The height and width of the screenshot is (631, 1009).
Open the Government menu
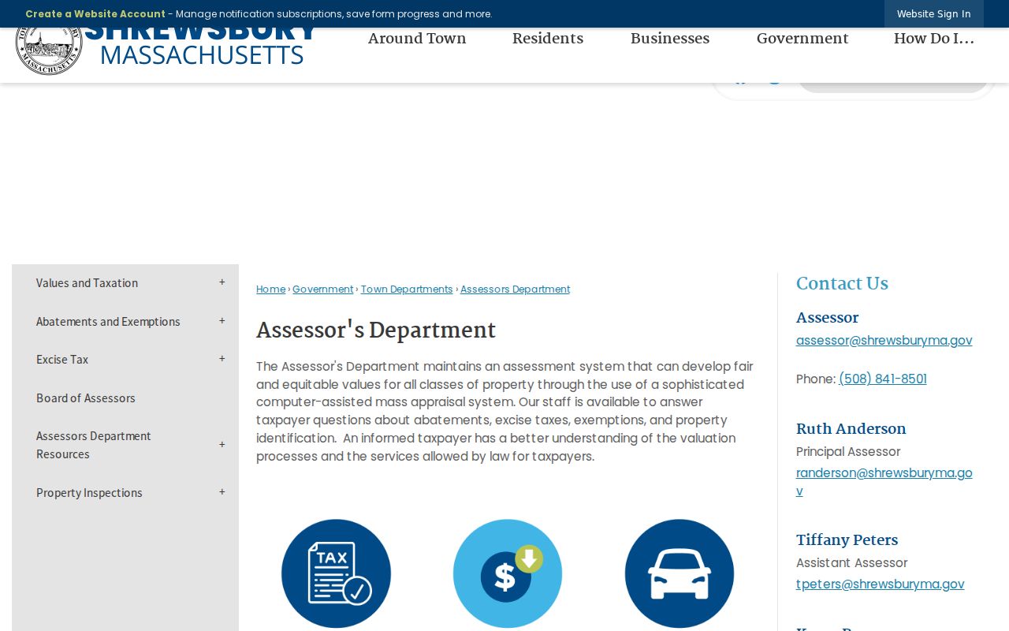[x=802, y=39]
